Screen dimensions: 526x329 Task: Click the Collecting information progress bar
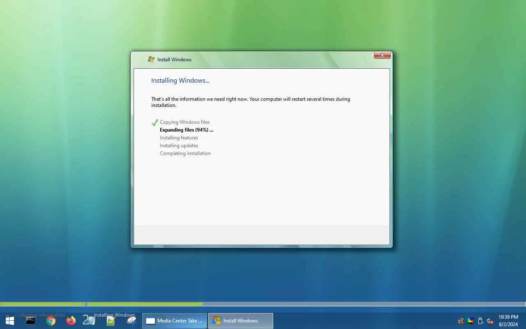[x=43, y=304]
